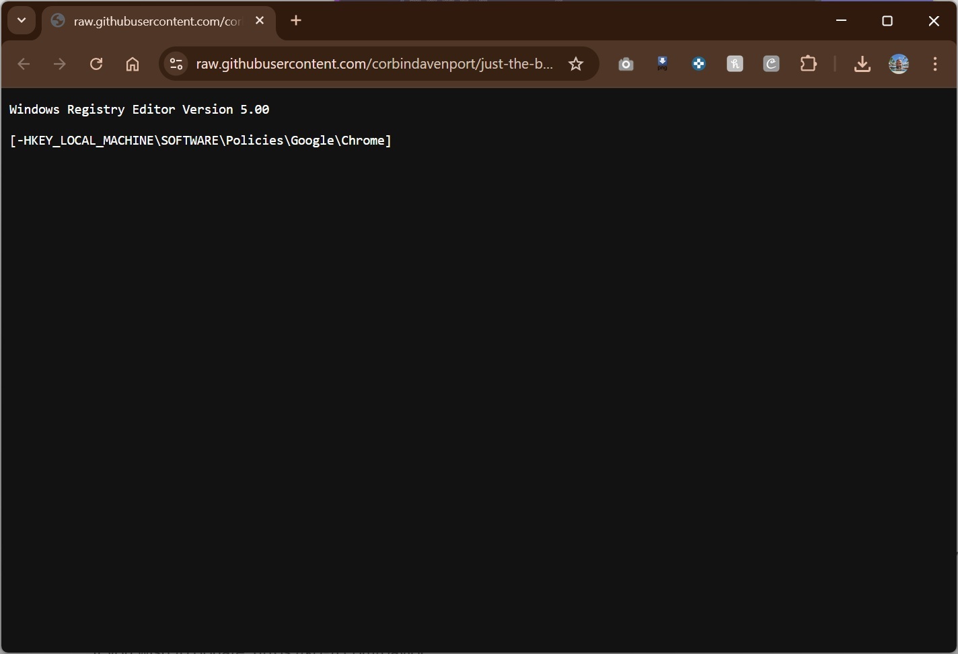Expand the tab search dropdown arrow
This screenshot has height=654, width=958.
click(22, 20)
